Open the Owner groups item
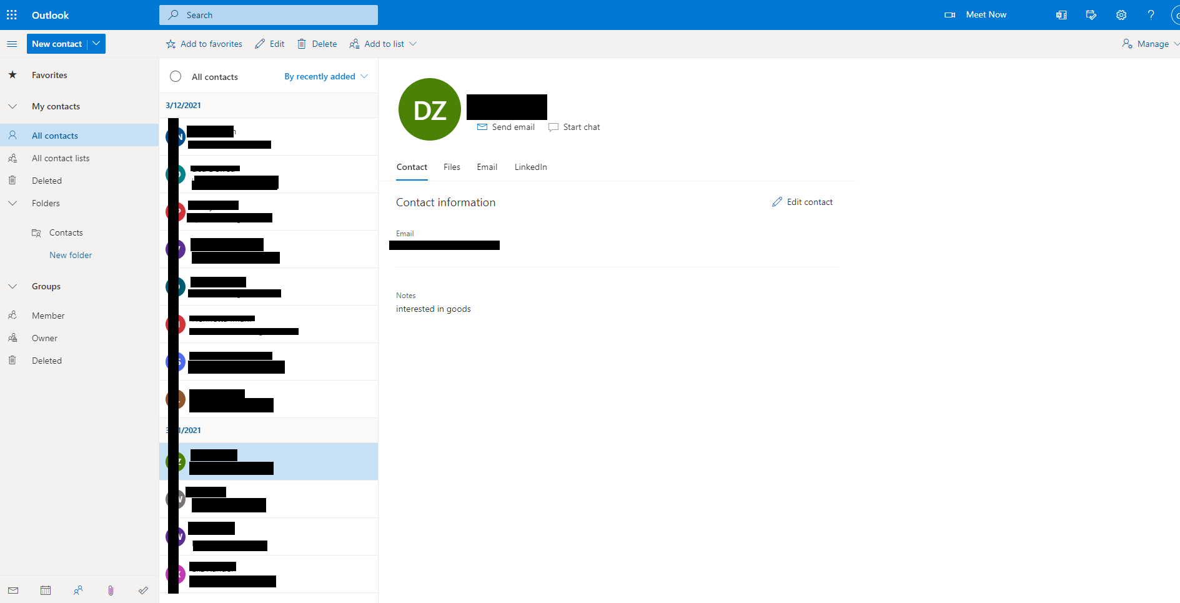 click(x=79, y=338)
